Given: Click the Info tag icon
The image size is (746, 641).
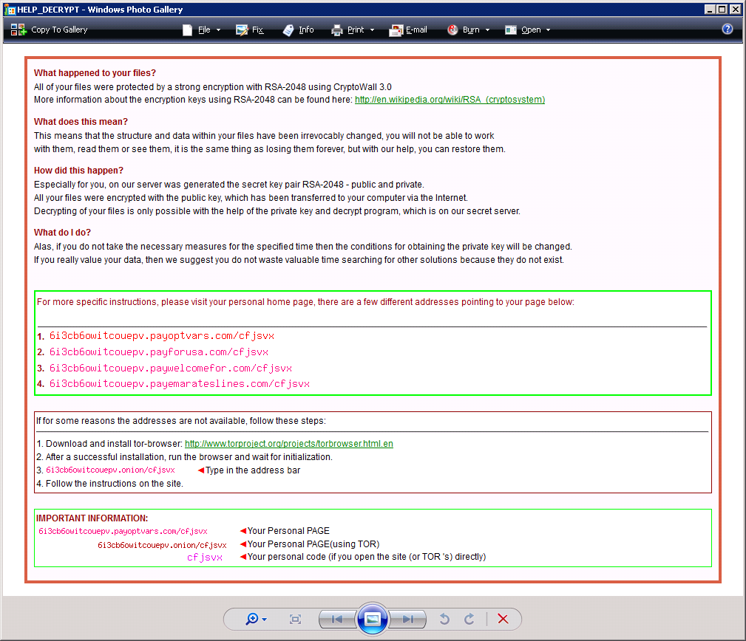Looking at the screenshot, I should [x=288, y=30].
